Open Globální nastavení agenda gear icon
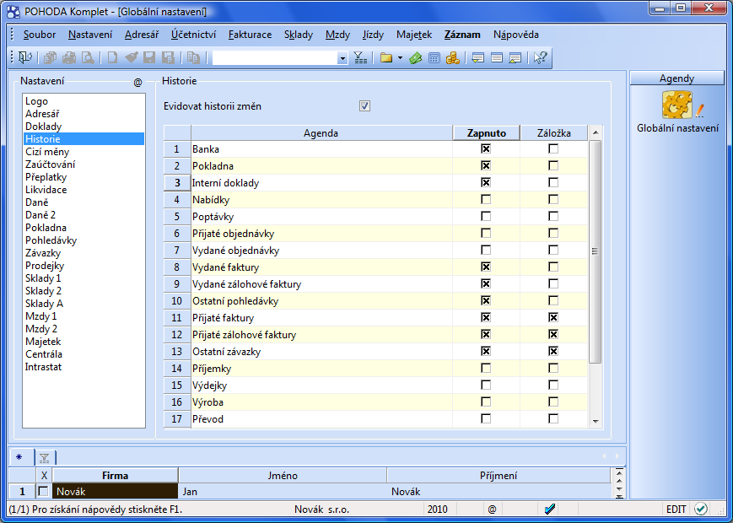The width and height of the screenshot is (733, 523). point(677,105)
